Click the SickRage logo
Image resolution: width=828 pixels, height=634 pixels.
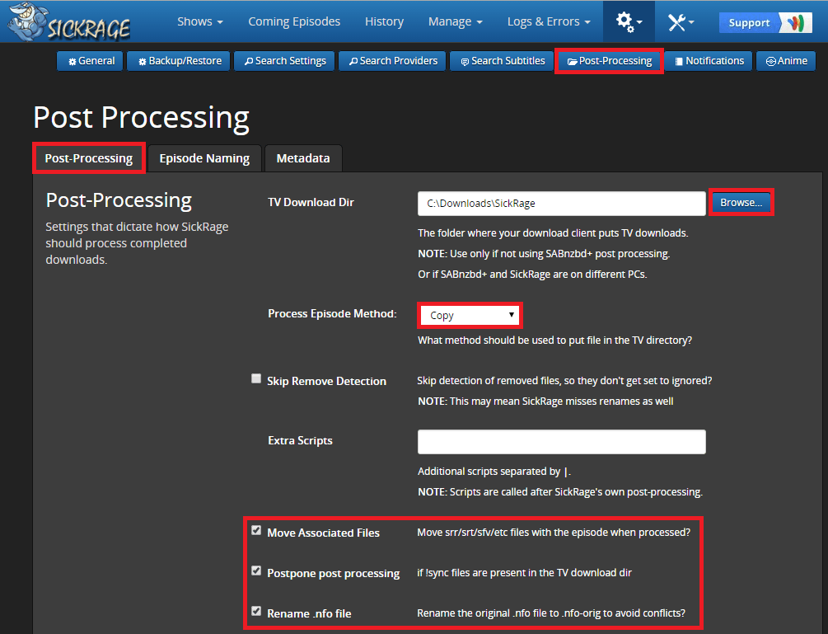coord(70,22)
